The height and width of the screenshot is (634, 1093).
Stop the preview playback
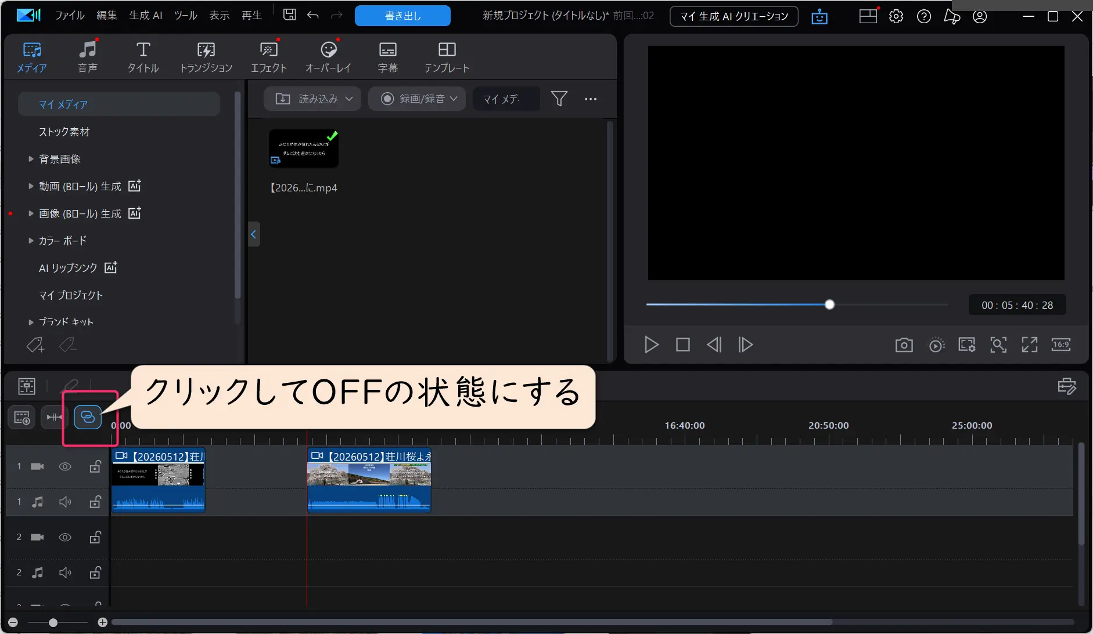tap(683, 345)
